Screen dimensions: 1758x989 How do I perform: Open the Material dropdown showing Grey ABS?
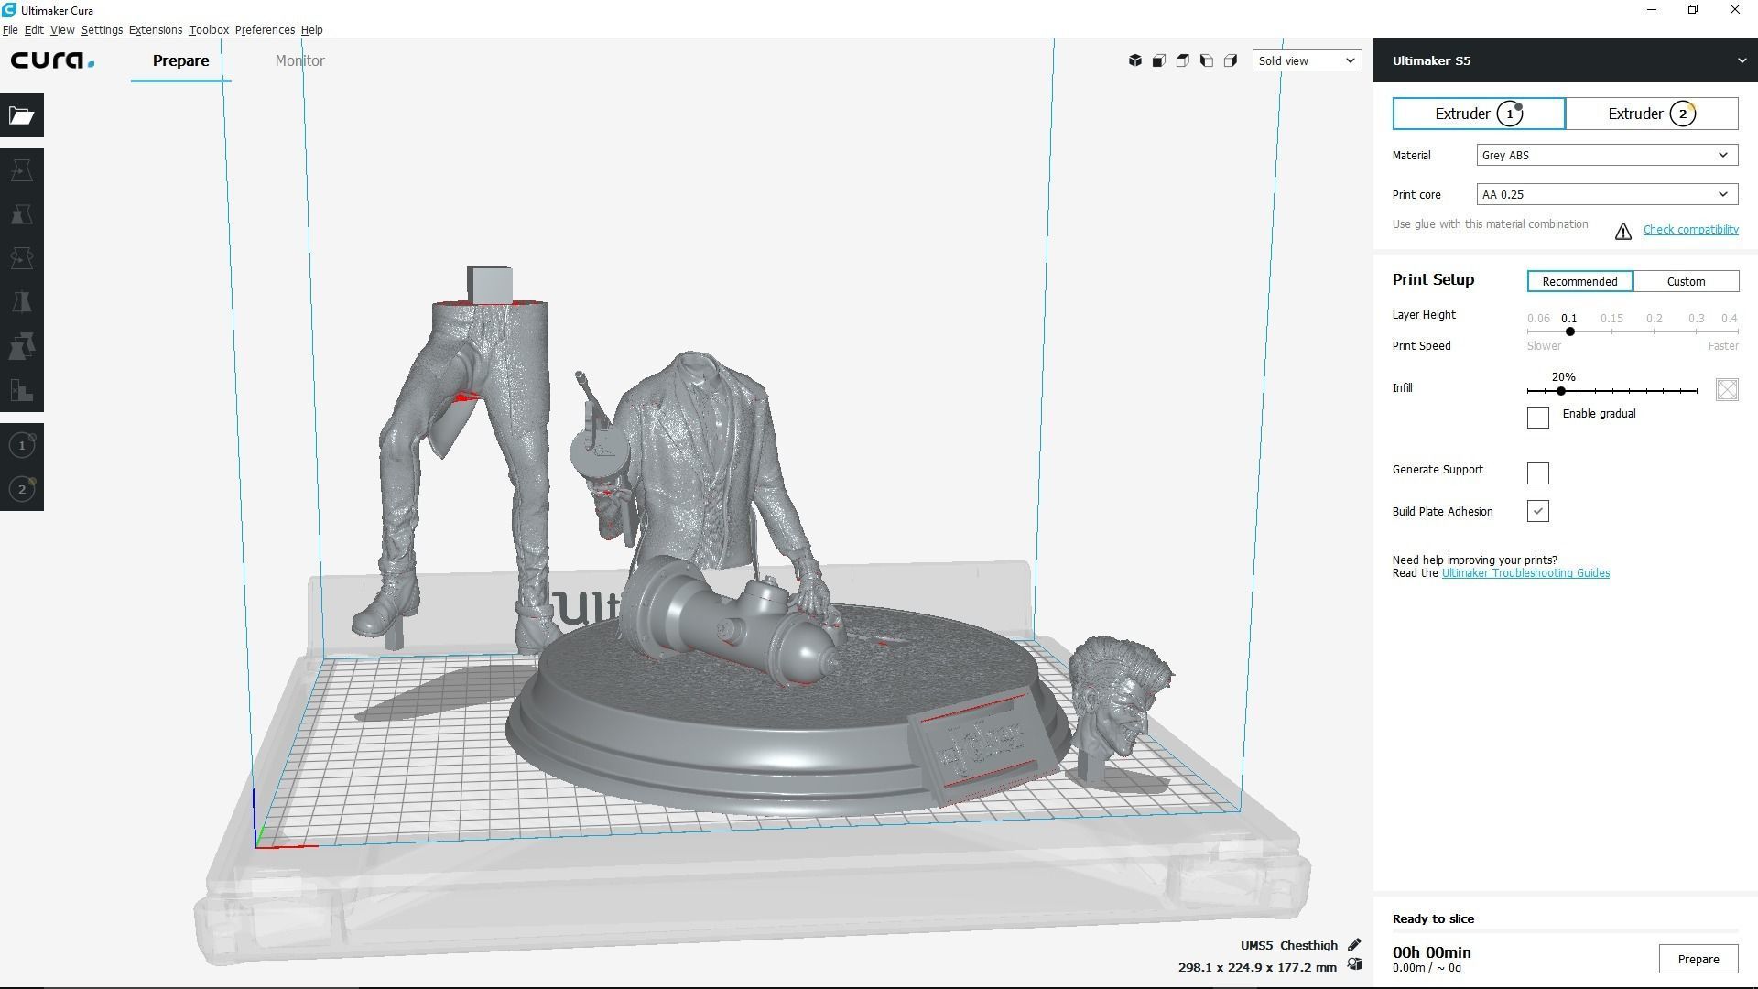coord(1607,156)
